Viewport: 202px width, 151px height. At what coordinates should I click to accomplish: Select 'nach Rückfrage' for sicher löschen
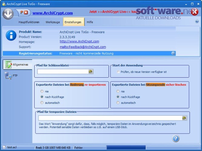(118, 97)
